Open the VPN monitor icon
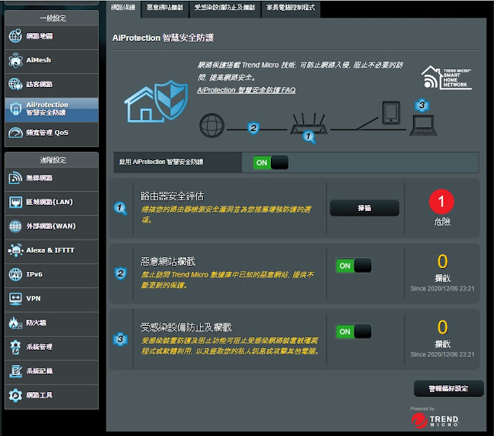This screenshot has width=494, height=436. coord(15,298)
